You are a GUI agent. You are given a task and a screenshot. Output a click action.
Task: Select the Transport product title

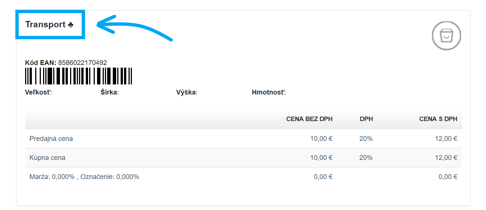45,25
